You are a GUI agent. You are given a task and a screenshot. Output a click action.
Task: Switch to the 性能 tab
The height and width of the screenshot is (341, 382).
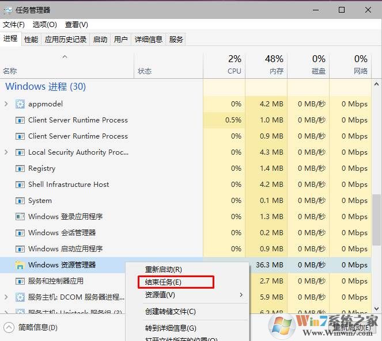[31, 39]
